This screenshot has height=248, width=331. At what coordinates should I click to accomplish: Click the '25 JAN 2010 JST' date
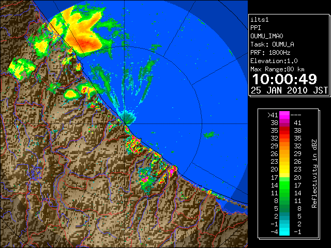tap(290, 90)
